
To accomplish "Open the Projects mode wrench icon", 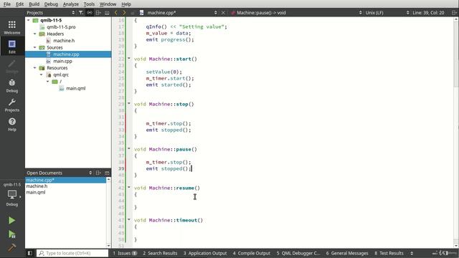I will pyautogui.click(x=12, y=105).
